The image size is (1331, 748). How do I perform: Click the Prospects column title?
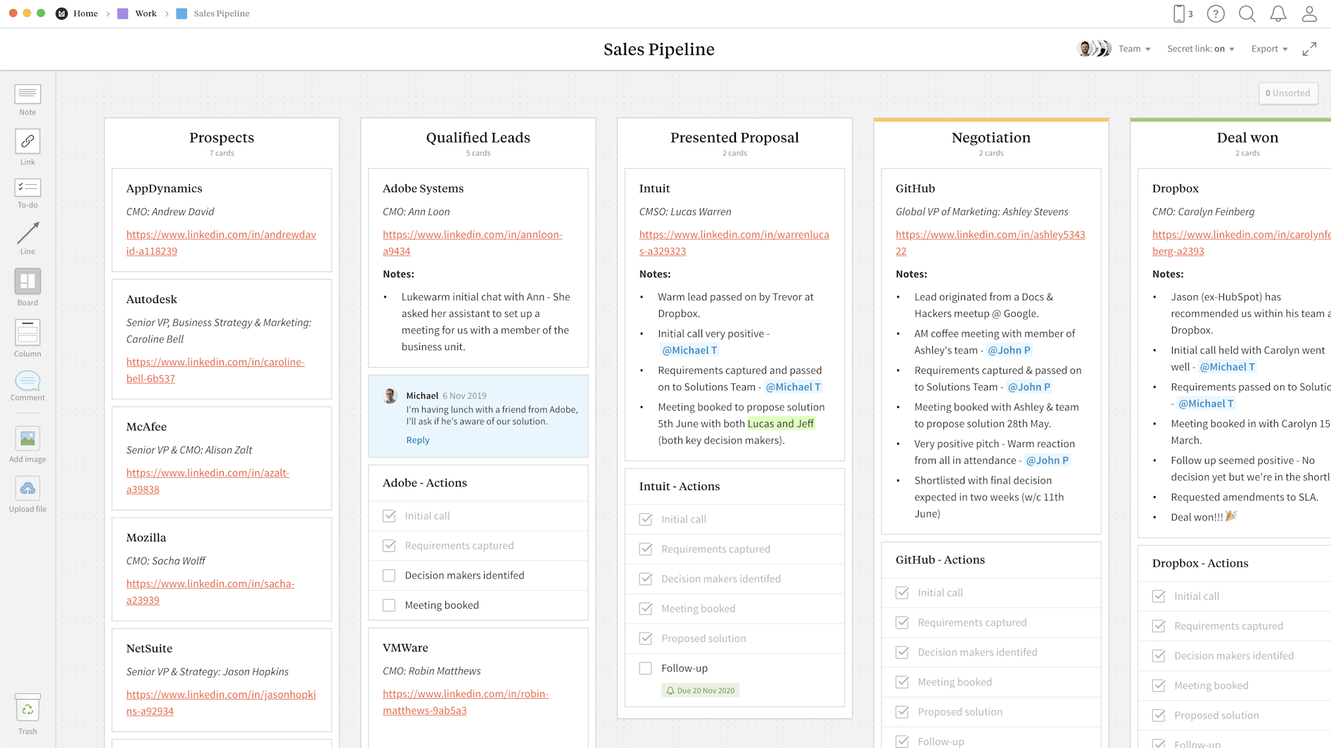(222, 138)
